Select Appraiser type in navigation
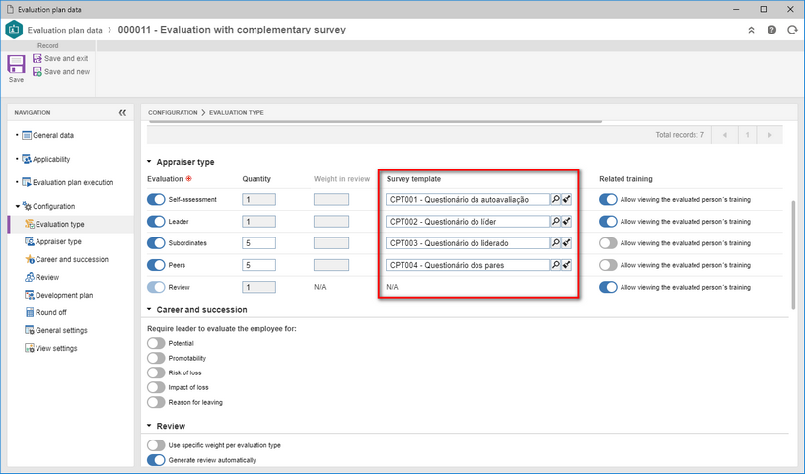Screen dimensions: 805x474 click(53, 241)
